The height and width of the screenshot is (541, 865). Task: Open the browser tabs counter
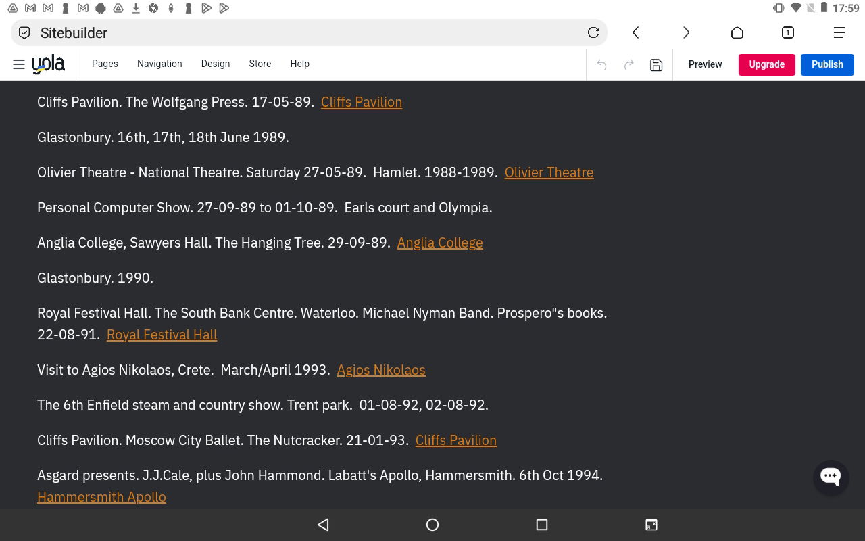[787, 32]
